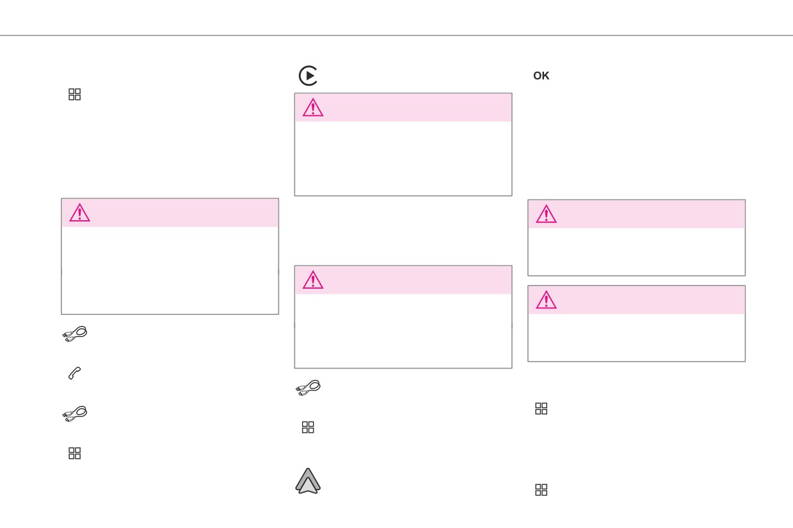The height and width of the screenshot is (528, 793).
Task: Click the grid icon above the Android Auto arrow
Action: click(x=308, y=427)
